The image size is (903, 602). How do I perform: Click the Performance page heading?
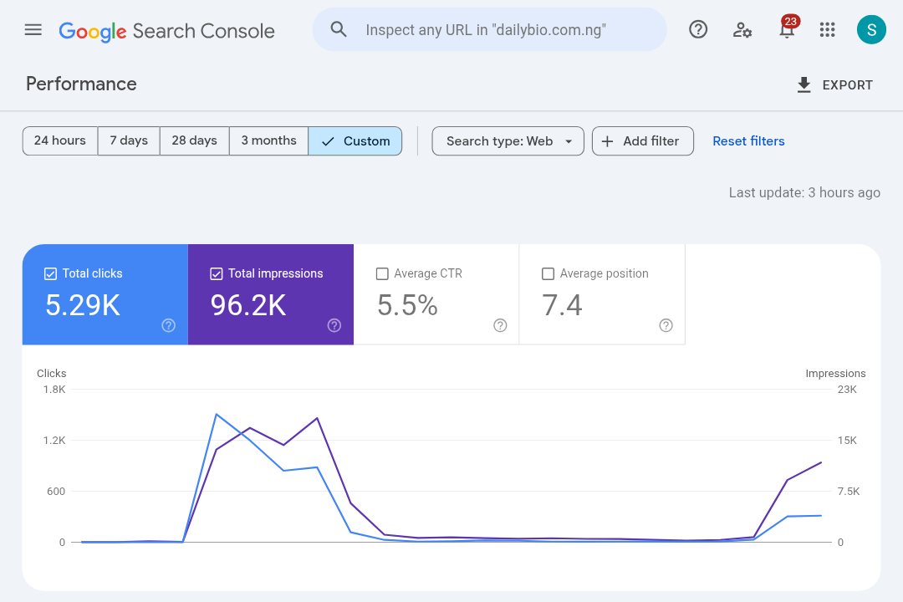(81, 84)
